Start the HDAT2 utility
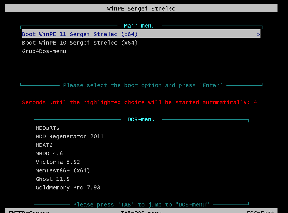The height and width of the screenshot is (213, 288). click(44, 145)
